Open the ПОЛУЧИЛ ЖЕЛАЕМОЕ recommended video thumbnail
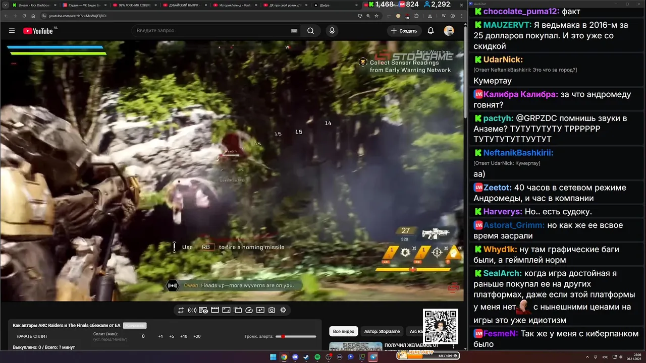 [x=356, y=346]
